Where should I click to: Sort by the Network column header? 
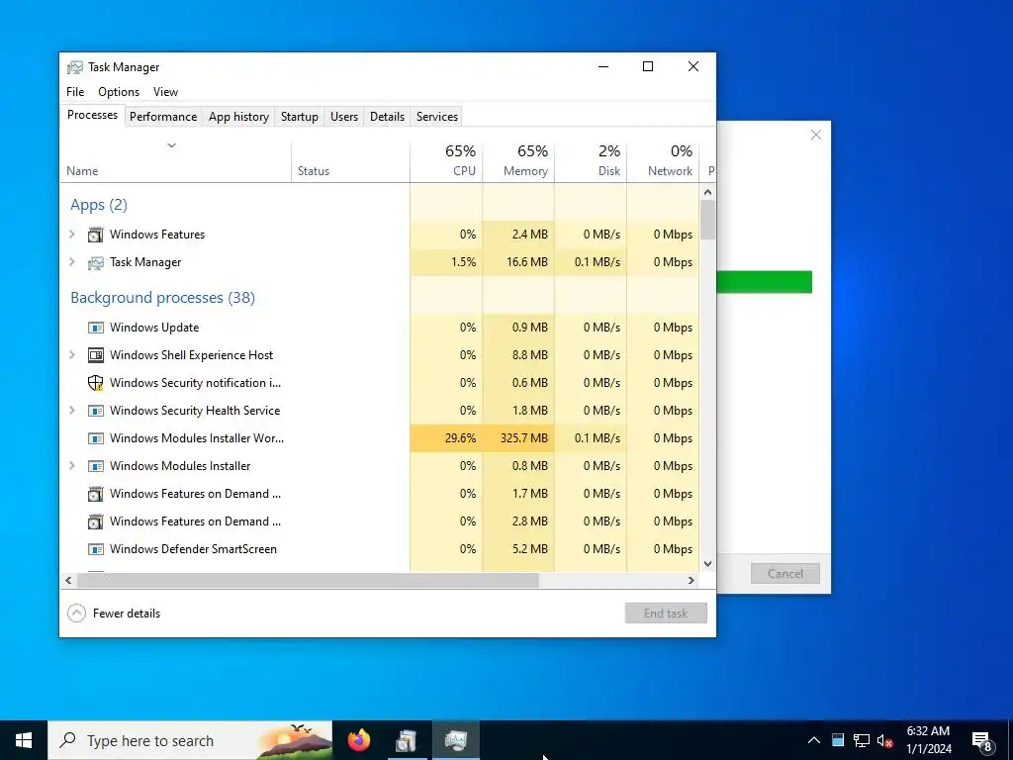point(663,161)
